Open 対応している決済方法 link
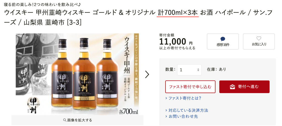 click(x=188, y=110)
